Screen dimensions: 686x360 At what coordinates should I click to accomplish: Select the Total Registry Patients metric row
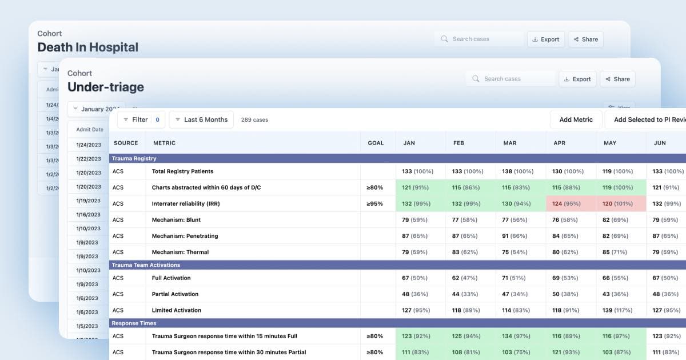182,171
